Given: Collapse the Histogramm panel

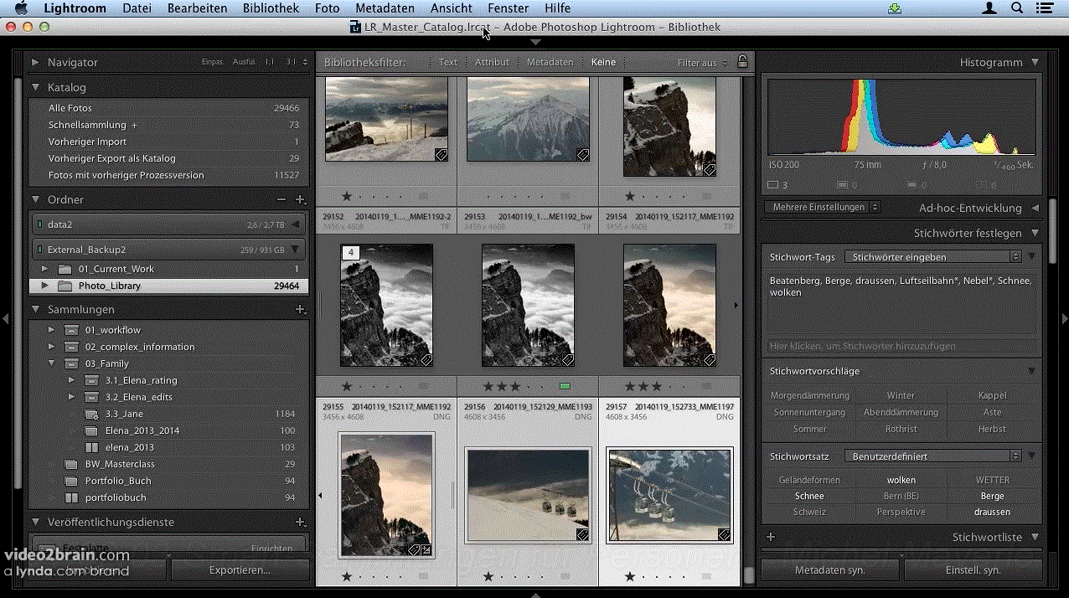Looking at the screenshot, I should click(1035, 62).
